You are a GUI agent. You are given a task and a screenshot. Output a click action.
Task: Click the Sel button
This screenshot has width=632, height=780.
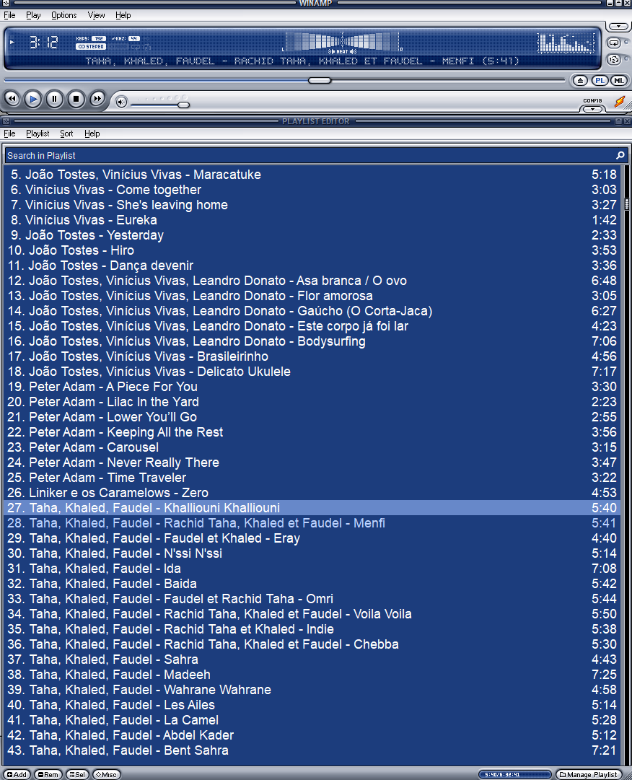pos(77,774)
